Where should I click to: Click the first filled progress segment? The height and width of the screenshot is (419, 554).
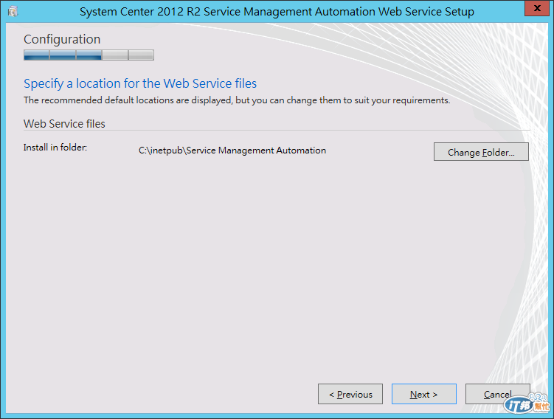pos(37,55)
